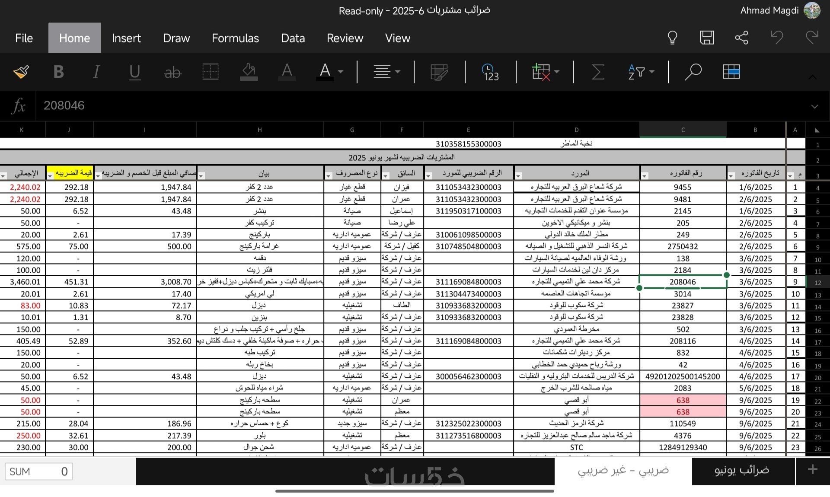This screenshot has height=497, width=830.
Task: Add a new sheet with plus button
Action: [812, 470]
